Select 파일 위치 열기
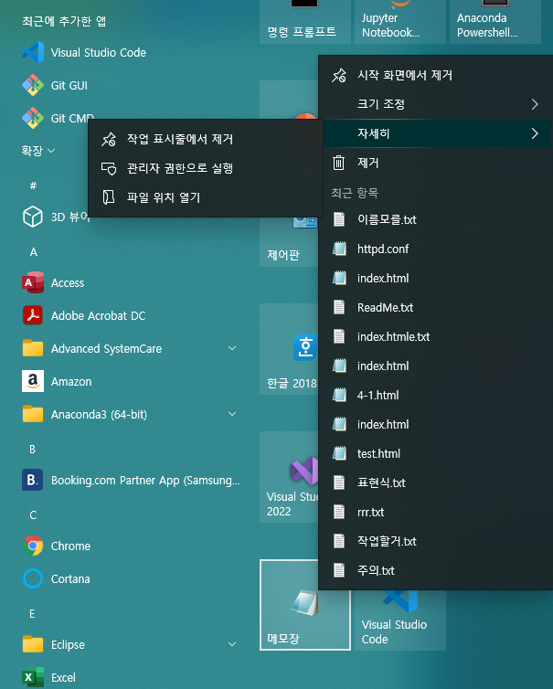The height and width of the screenshot is (689, 553). (x=206, y=197)
